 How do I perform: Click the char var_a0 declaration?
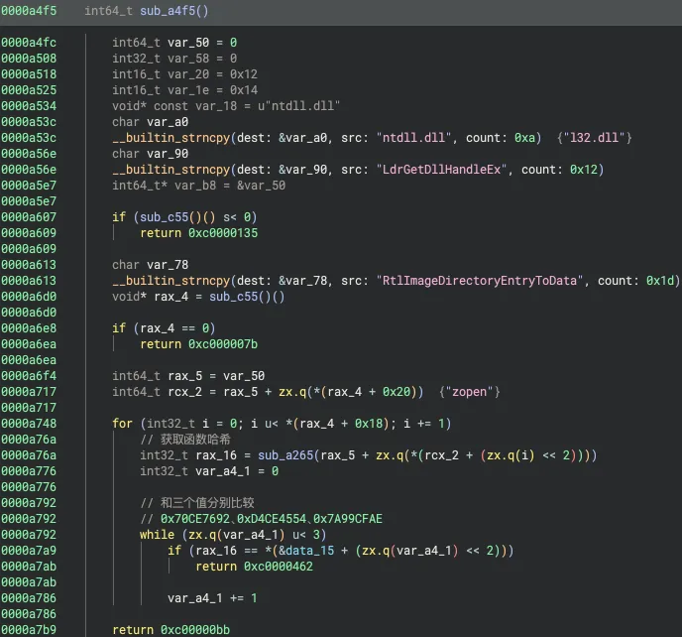pyautogui.click(x=150, y=122)
